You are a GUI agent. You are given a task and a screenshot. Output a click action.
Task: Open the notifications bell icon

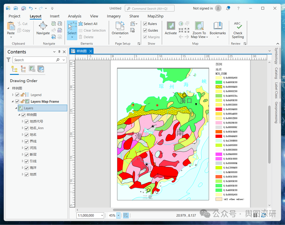coord(228,8)
